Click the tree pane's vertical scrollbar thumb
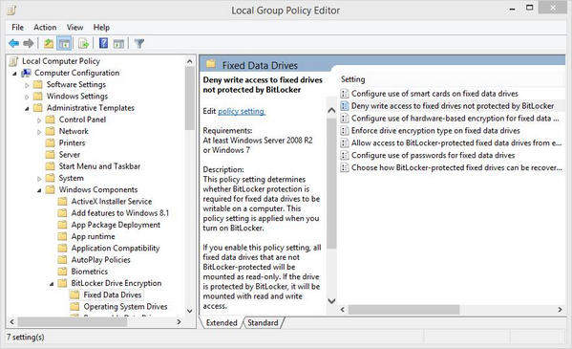 pyautogui.click(x=190, y=98)
